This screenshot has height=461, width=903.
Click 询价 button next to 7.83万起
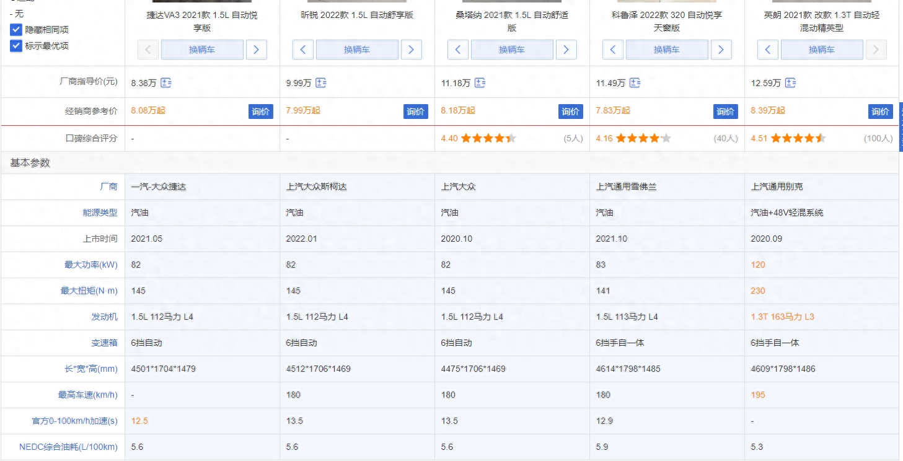(726, 112)
